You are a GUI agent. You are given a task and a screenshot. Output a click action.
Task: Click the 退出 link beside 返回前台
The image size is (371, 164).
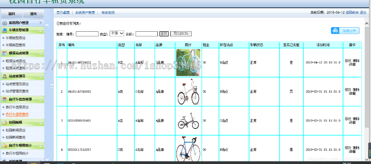[x=363, y=12]
